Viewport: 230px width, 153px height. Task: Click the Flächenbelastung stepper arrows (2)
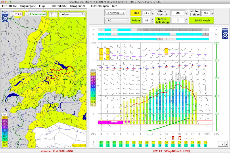(187, 20)
